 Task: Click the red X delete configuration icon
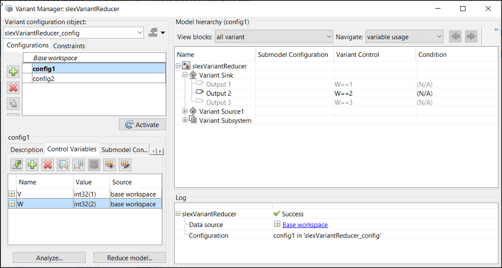(x=13, y=87)
